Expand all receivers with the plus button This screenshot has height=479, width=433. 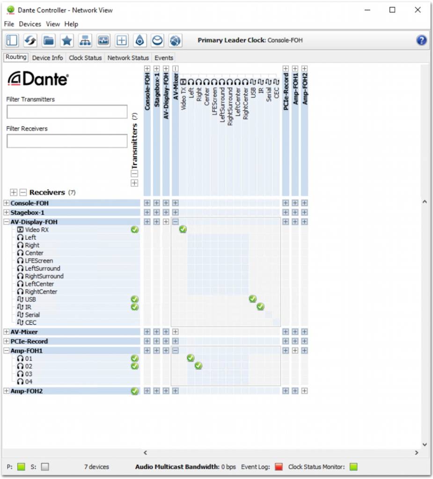(14, 192)
